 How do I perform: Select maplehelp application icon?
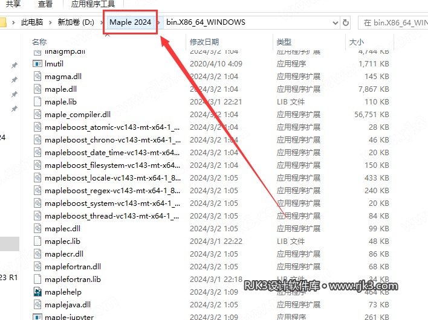(37, 292)
